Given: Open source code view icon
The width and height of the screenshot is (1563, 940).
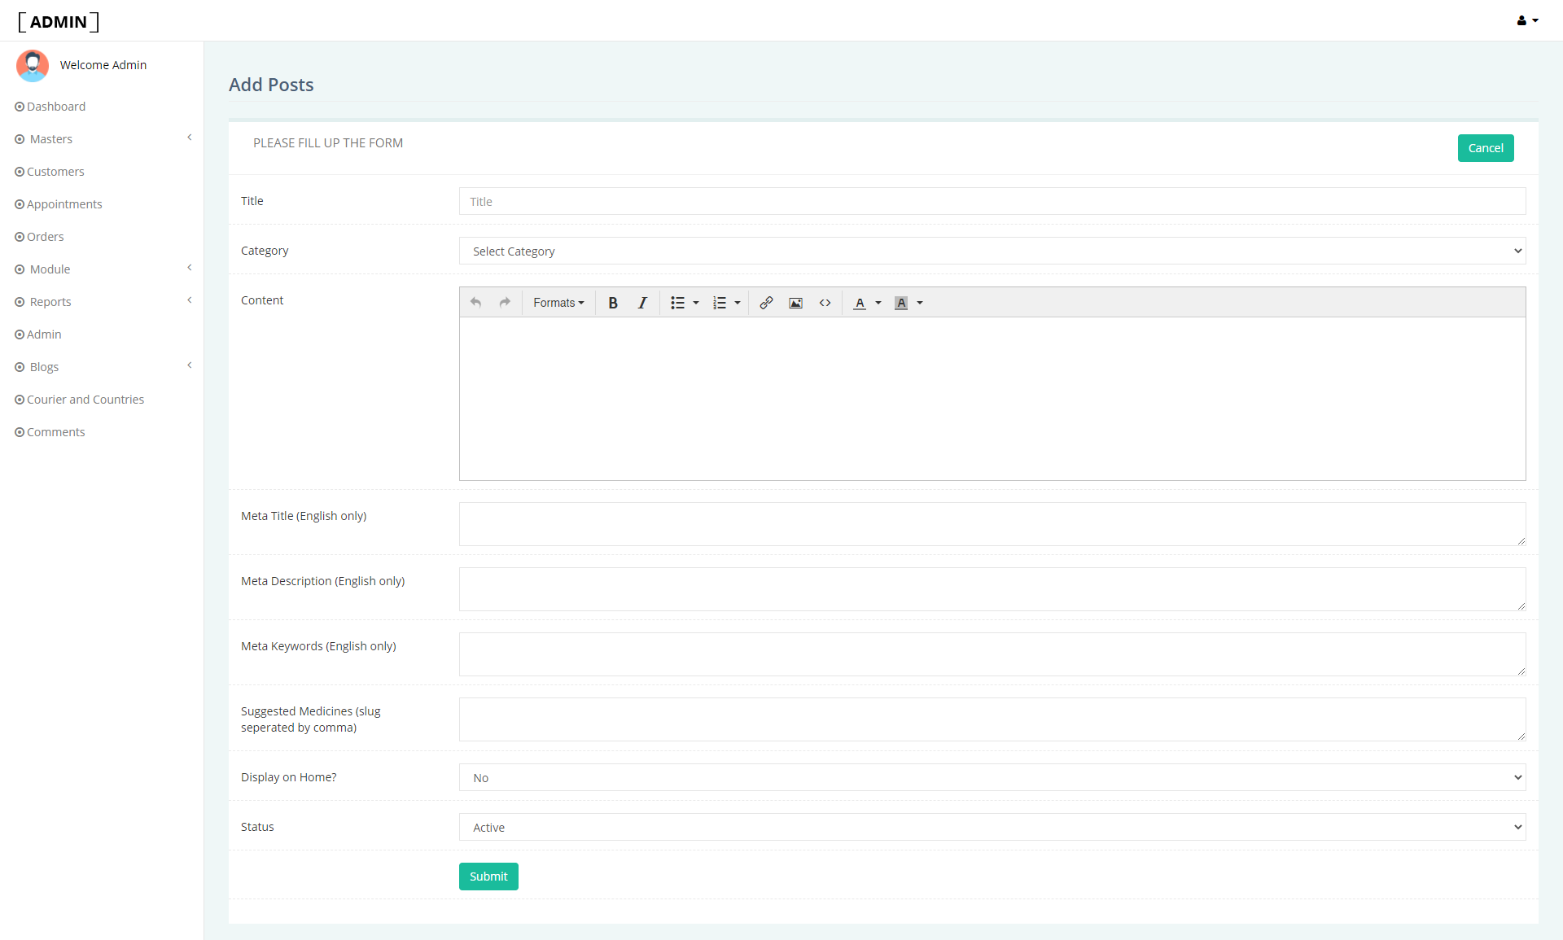Looking at the screenshot, I should point(825,303).
